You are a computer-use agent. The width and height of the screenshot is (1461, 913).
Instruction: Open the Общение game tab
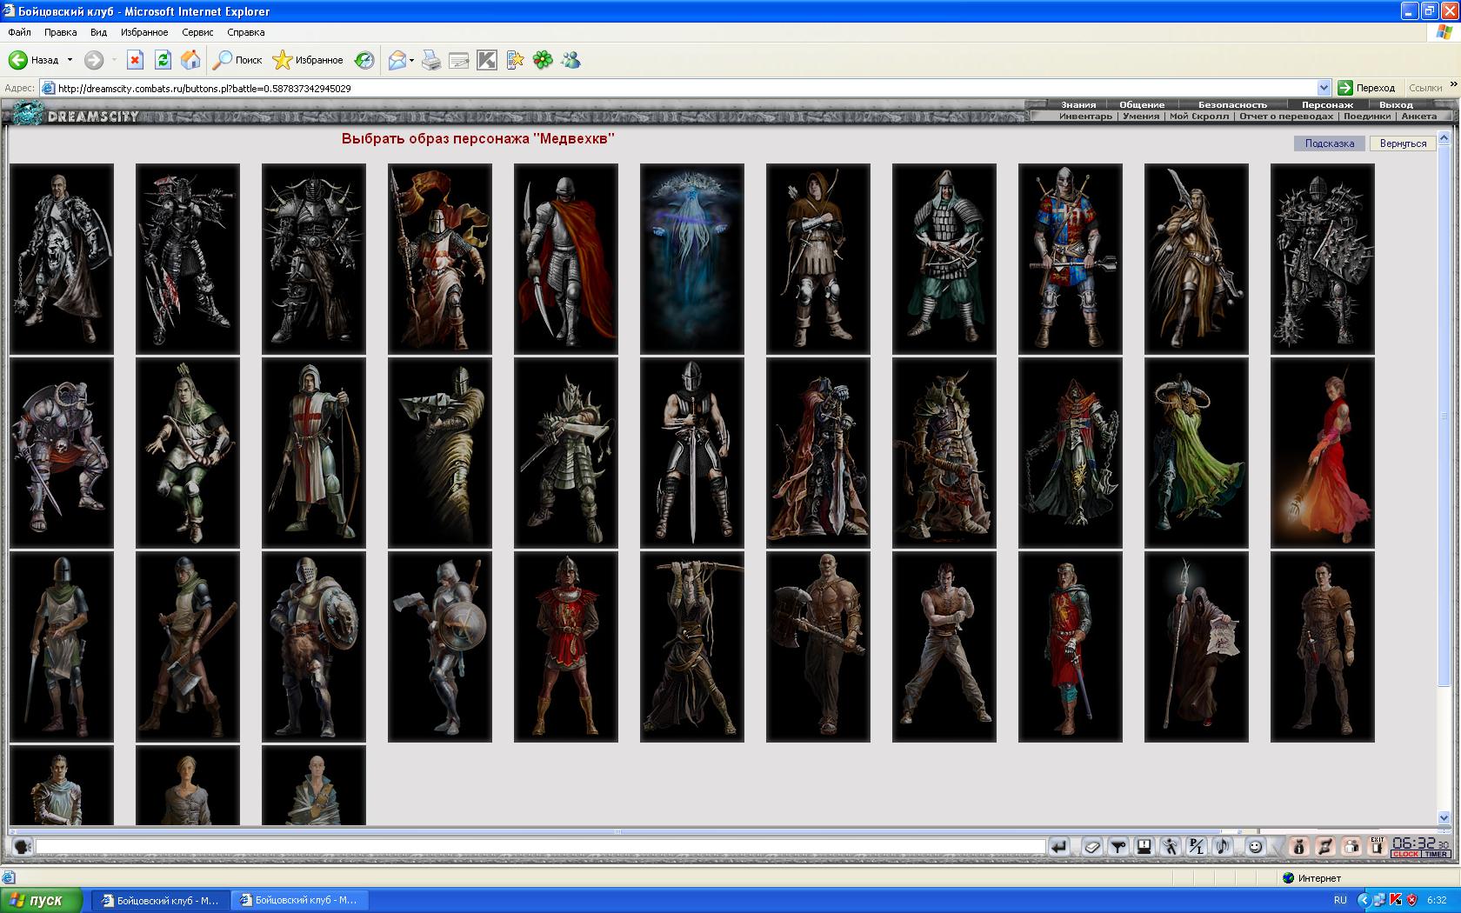1142,104
